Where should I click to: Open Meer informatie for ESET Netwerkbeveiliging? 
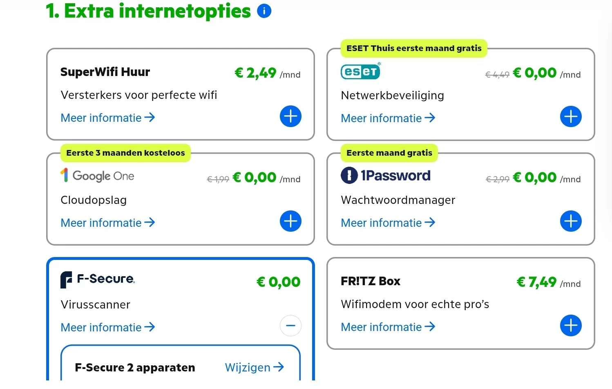tap(388, 118)
